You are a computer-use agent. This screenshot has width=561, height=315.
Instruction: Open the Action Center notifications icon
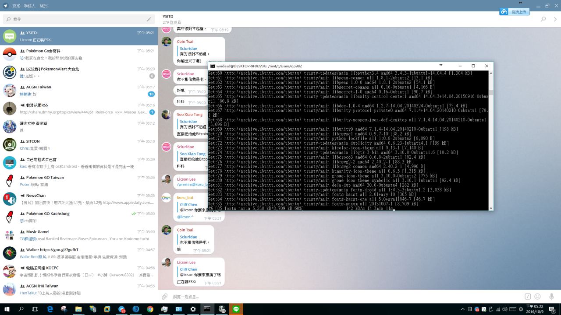click(552, 309)
